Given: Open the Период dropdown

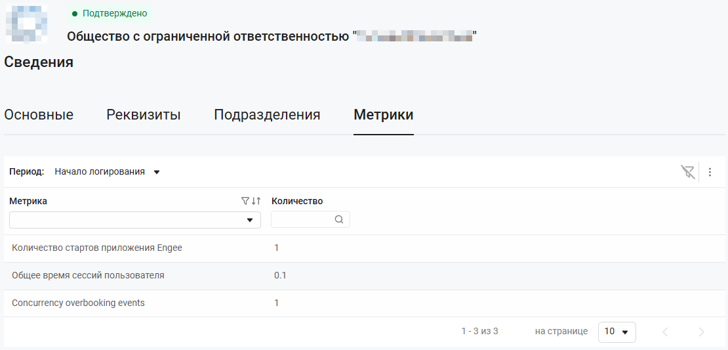Looking at the screenshot, I should point(108,172).
